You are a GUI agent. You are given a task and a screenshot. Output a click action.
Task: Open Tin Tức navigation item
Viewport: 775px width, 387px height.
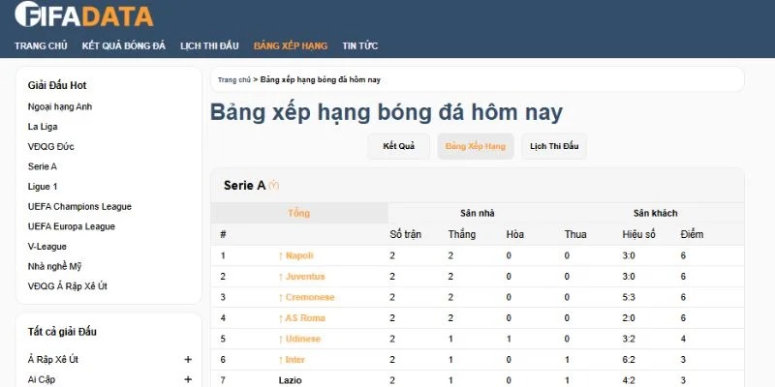pyautogui.click(x=360, y=45)
